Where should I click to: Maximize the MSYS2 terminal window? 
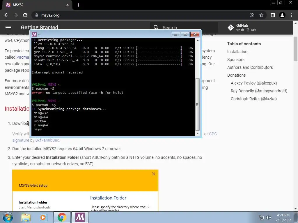click(x=185, y=34)
